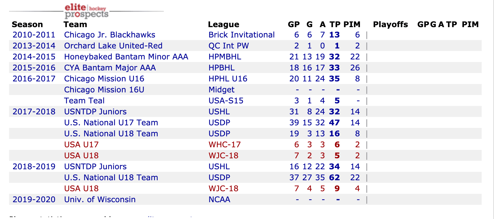Open CYA Bantam Major AAA team
The width and height of the screenshot is (494, 219).
[110, 68]
